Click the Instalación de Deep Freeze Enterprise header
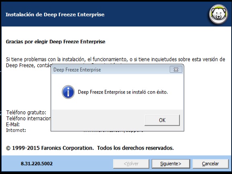 click(x=55, y=14)
